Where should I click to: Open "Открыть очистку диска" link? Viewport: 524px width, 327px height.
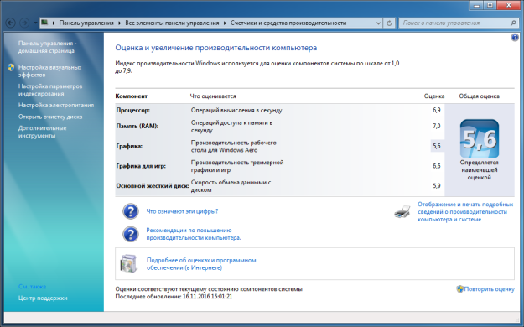[x=50, y=117]
